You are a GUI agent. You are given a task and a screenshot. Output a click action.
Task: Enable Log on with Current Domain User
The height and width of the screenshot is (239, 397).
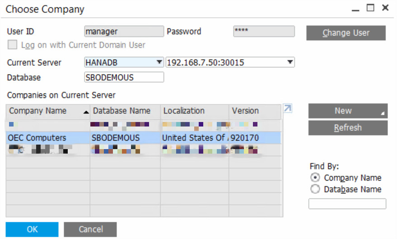[13, 45]
